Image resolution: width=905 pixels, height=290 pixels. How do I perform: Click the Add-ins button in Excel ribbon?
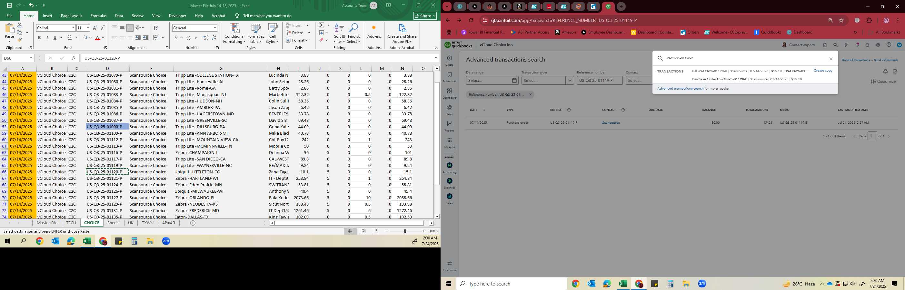click(374, 32)
